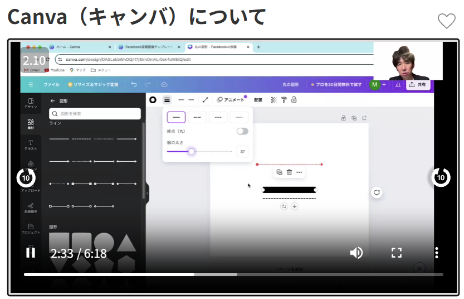The image size is (464, 299).
Task: Open the メニュー bookmarks folder
Action: click(101, 70)
